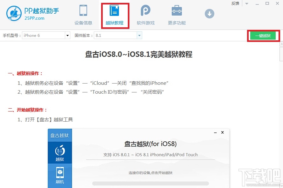The width and height of the screenshot is (283, 188).
Task: Click the red heading 一、越狱前操作
Action: [25, 73]
